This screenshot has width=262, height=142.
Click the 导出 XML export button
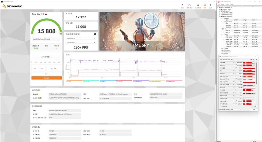click(x=54, y=69)
